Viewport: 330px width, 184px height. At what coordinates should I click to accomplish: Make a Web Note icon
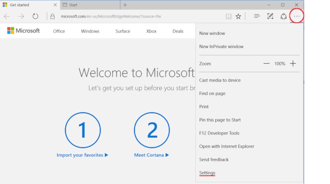pos(270,16)
